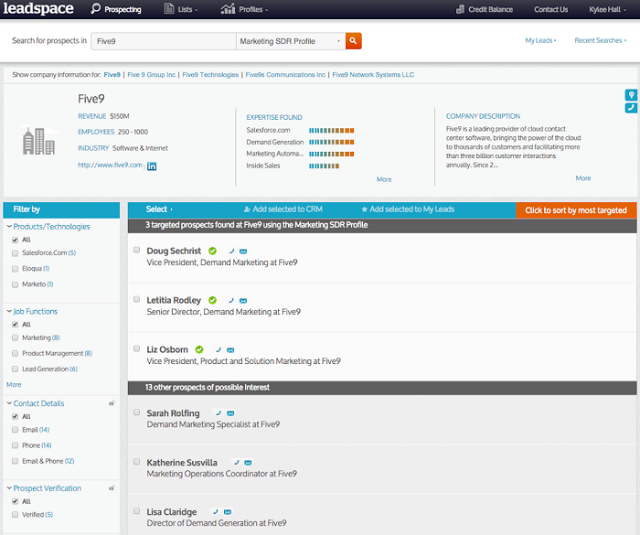This screenshot has width=640, height=535.
Task: Select Sarah Rolfing's row checkbox
Action: [137, 412]
